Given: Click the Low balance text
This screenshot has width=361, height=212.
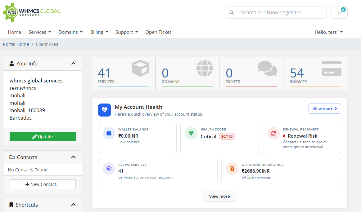Looking at the screenshot, I should point(129,142).
